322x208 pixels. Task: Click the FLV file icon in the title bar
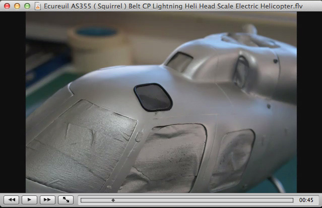[x=38, y=6]
